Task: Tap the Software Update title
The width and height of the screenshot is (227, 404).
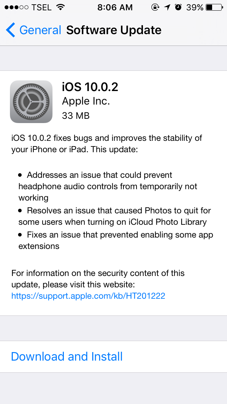Action: tap(114, 30)
